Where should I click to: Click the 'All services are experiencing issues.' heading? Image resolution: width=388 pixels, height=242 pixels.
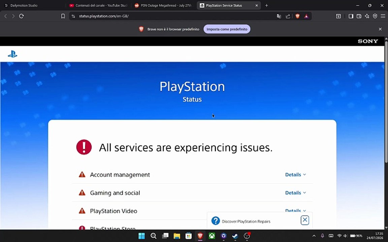coord(186,148)
